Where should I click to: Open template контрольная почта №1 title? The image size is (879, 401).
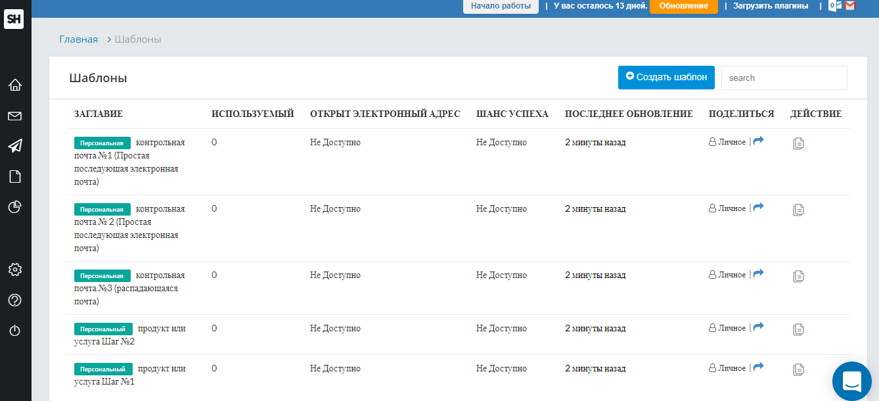129,162
